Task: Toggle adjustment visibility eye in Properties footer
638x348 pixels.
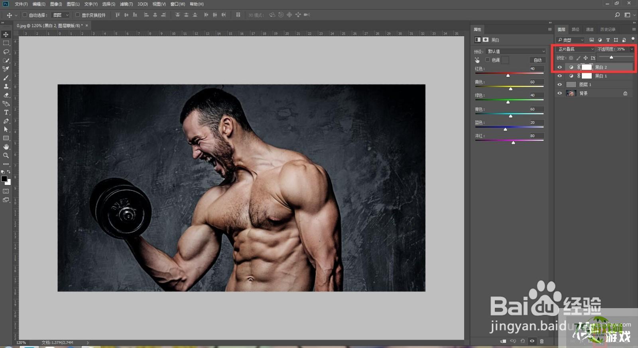Action: point(532,341)
